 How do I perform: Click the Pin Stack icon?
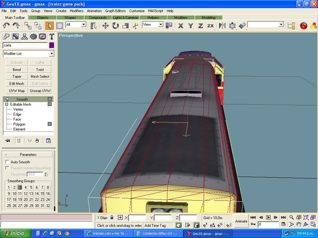click(x=7, y=140)
